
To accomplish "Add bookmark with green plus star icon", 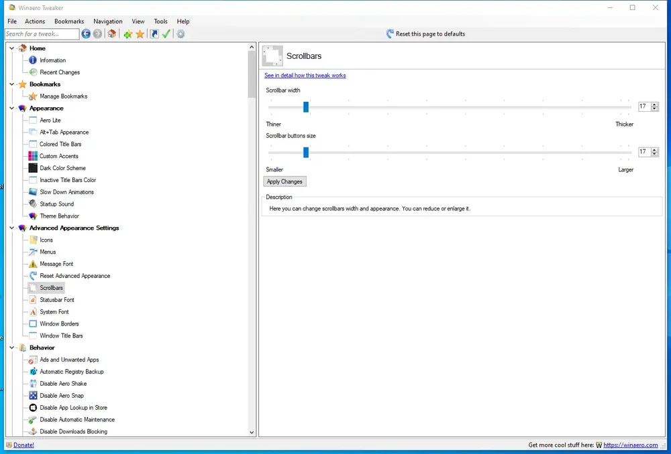I will 127,34.
